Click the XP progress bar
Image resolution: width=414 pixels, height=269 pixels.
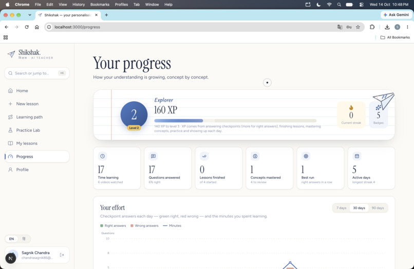coord(235,121)
